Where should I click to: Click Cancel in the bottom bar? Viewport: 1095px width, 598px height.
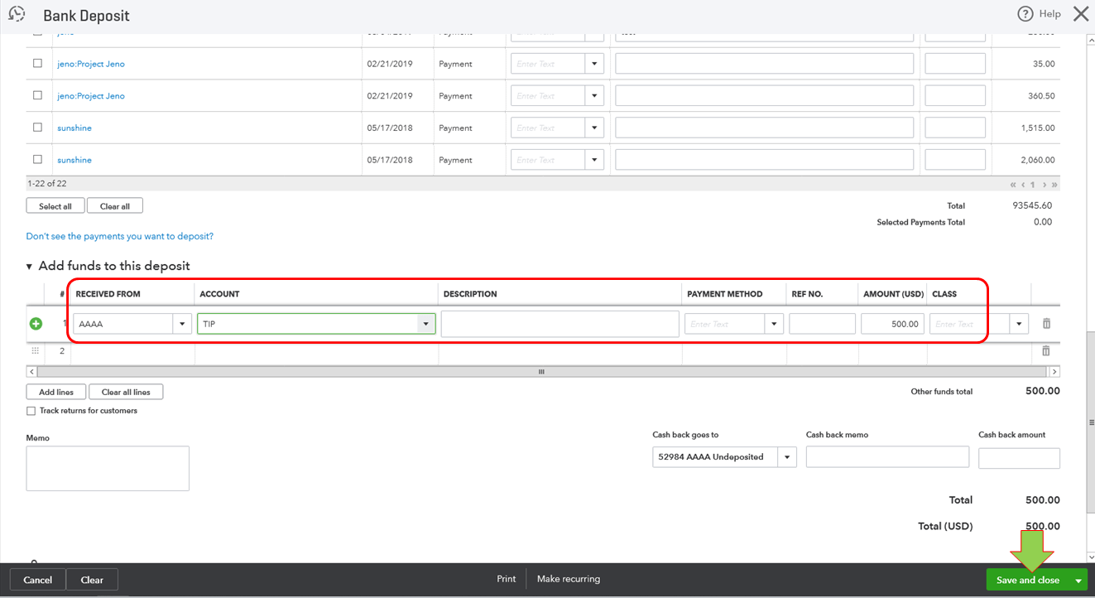point(38,580)
